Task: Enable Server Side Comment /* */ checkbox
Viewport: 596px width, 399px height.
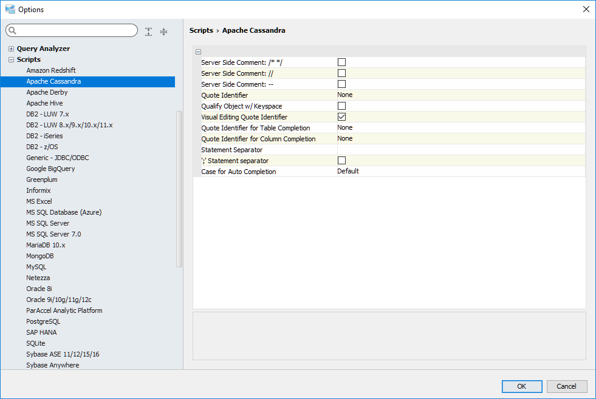Action: point(341,62)
